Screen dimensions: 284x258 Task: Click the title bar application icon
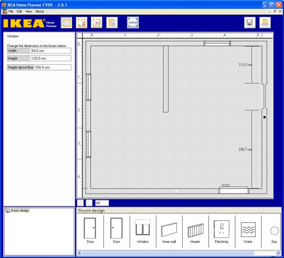coord(4,5)
